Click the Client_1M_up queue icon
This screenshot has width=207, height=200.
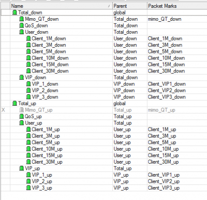tap(28, 130)
